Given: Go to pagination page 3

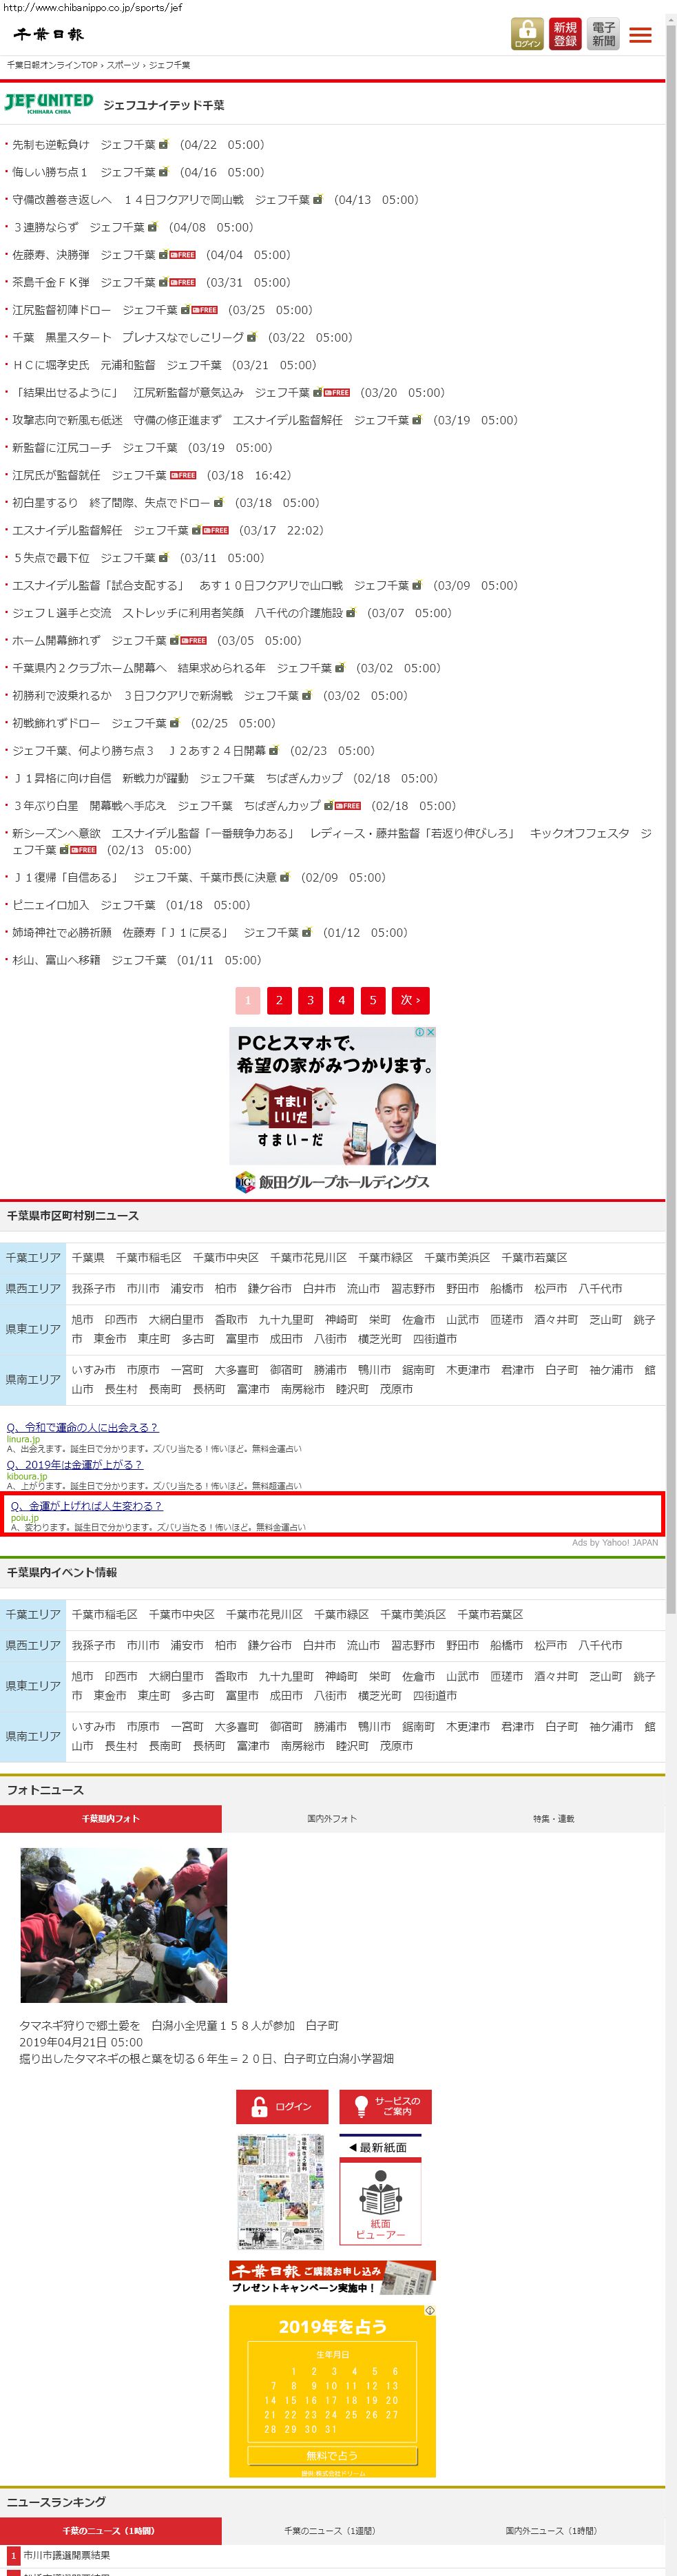Looking at the screenshot, I should tap(310, 1000).
